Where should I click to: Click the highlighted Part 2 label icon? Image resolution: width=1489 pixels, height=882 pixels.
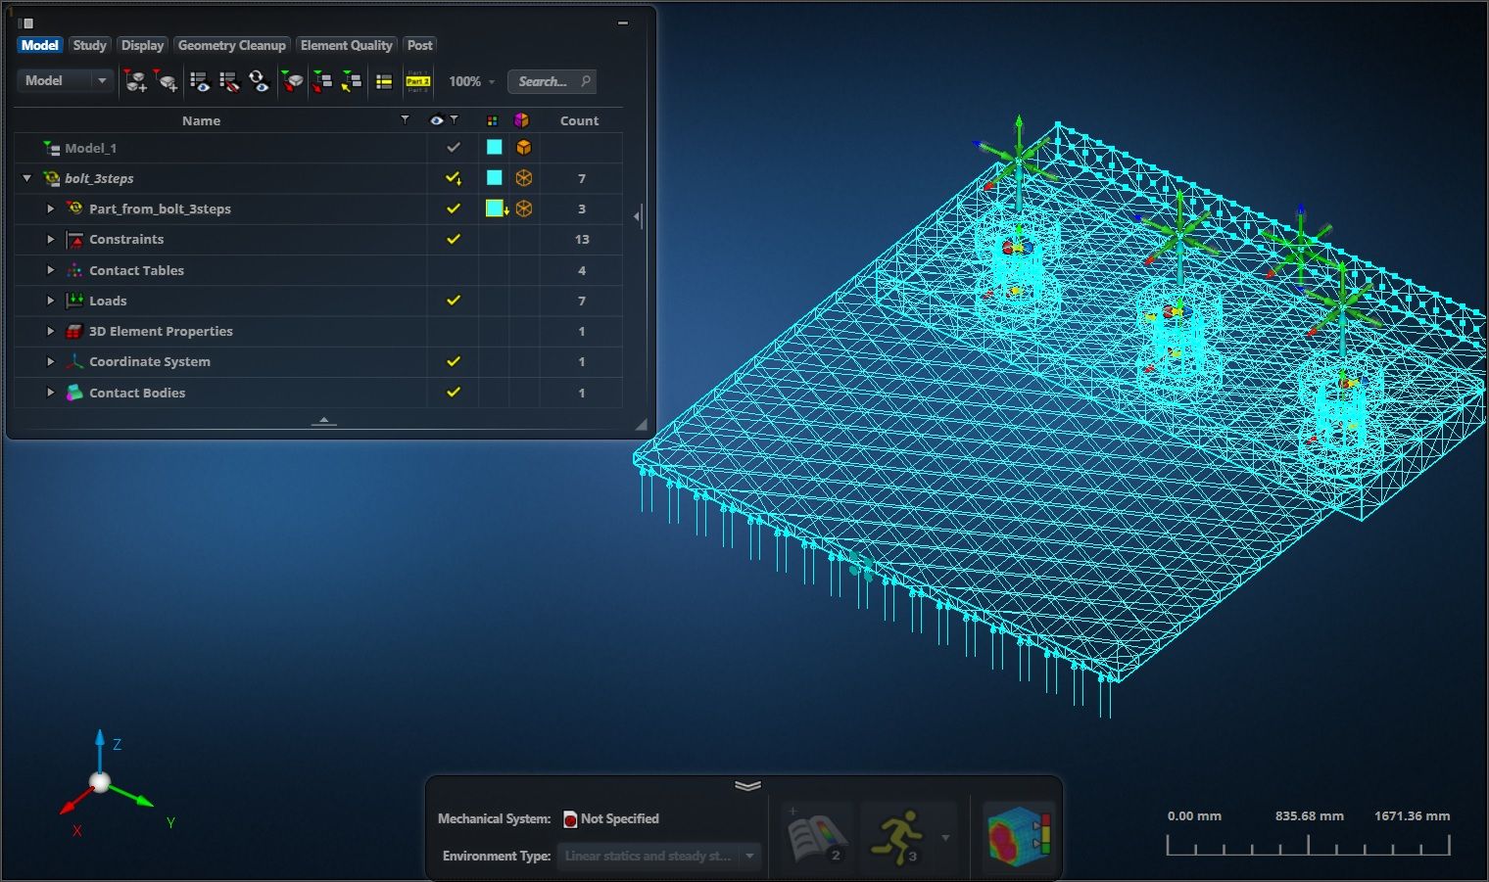click(x=418, y=81)
